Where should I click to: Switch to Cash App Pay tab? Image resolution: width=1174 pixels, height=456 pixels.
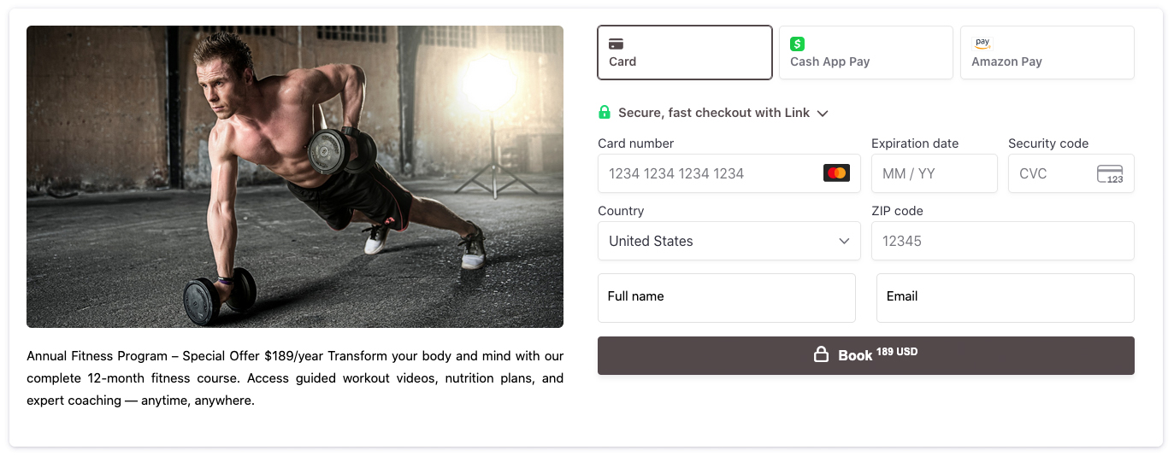(x=865, y=53)
